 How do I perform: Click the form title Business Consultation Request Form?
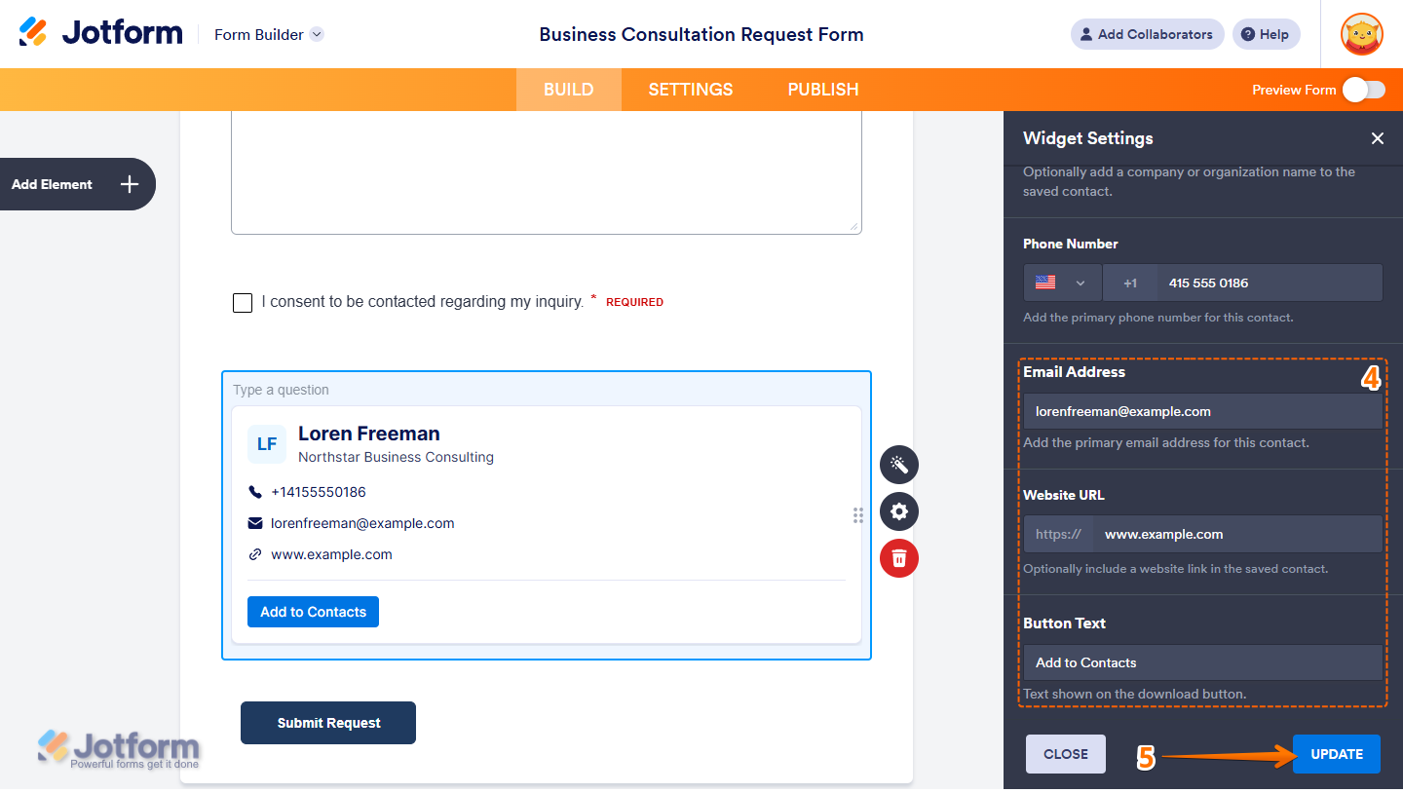click(701, 34)
